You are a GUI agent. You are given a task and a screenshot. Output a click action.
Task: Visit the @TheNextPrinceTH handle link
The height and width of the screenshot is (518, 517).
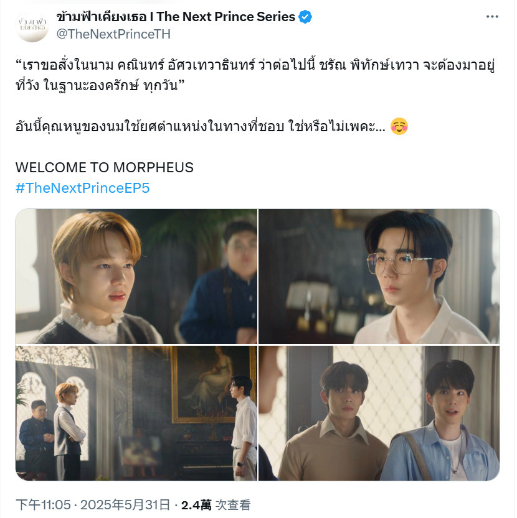tap(113, 34)
